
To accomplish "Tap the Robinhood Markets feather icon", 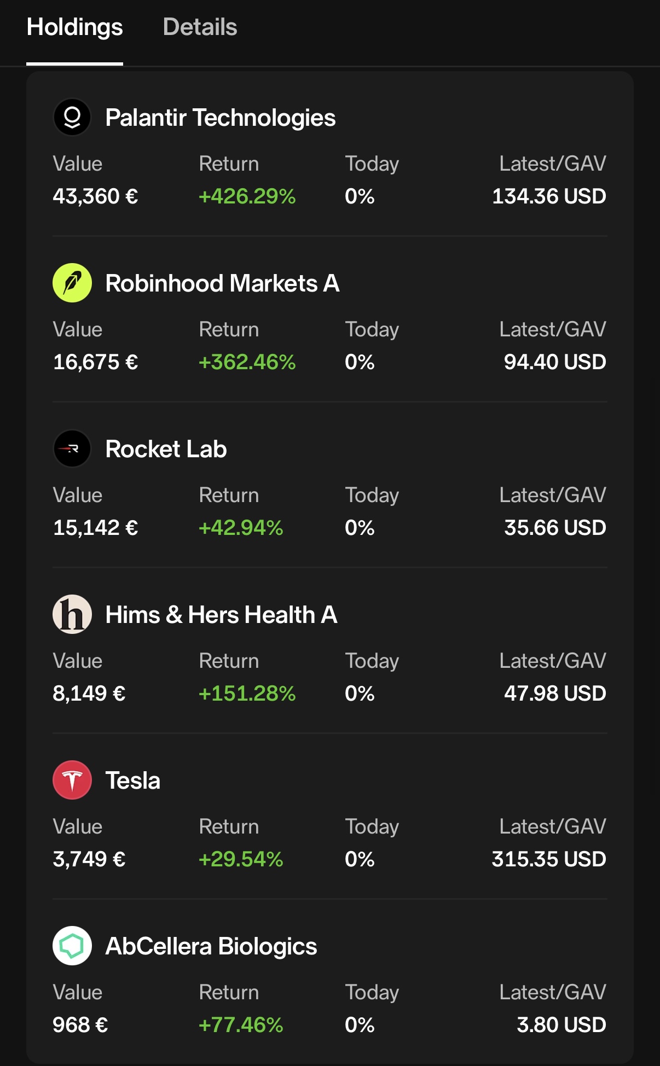I will point(72,283).
